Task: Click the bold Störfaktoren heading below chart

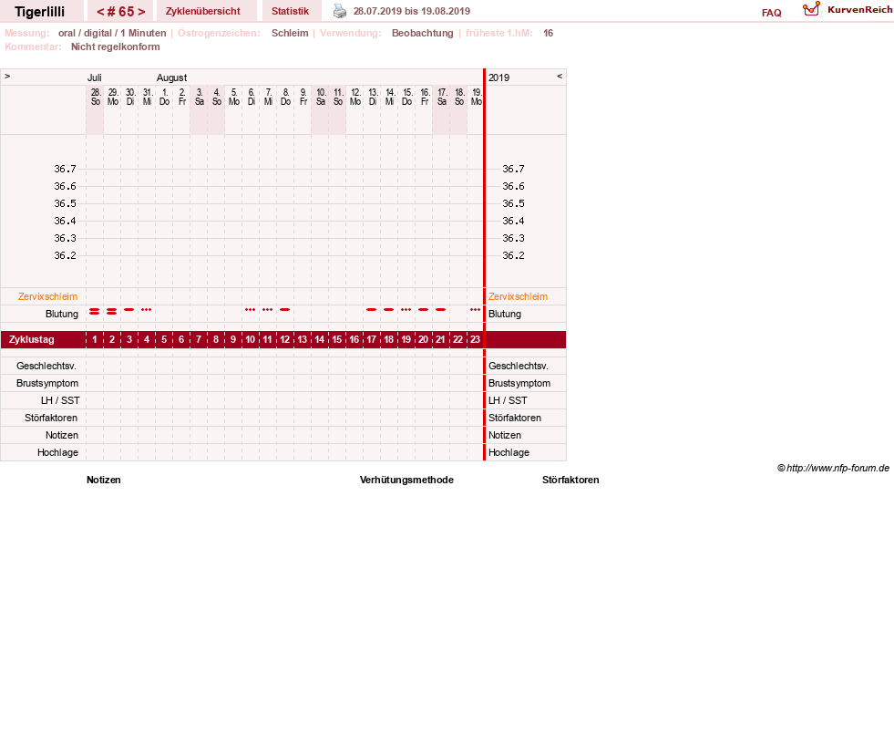Action: tap(570, 480)
